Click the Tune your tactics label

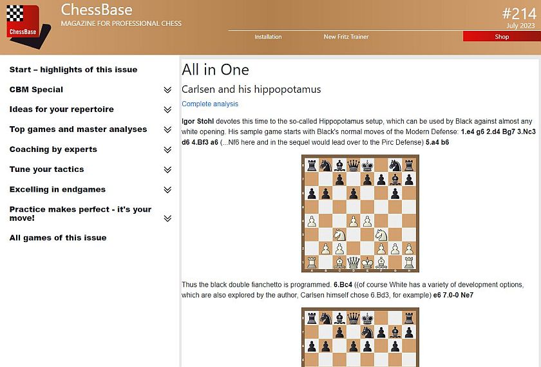pos(47,169)
